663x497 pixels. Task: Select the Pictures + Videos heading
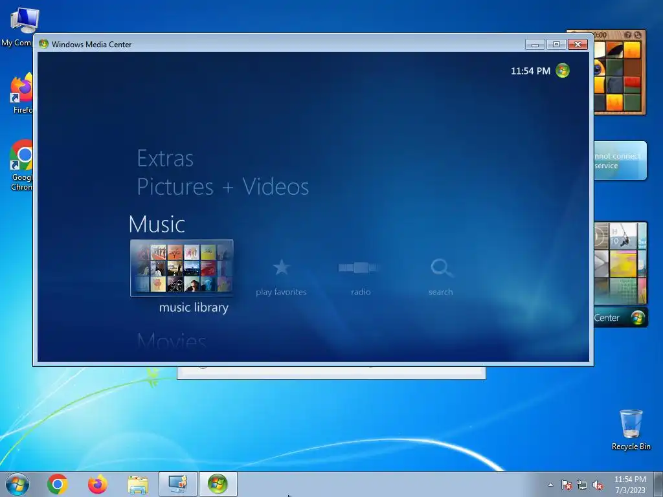coord(223,187)
